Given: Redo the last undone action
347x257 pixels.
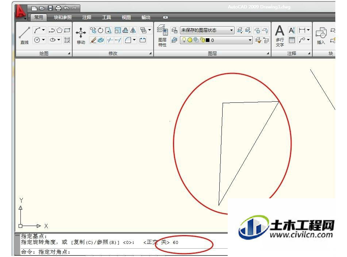Looking at the screenshot, I should 74,8.
